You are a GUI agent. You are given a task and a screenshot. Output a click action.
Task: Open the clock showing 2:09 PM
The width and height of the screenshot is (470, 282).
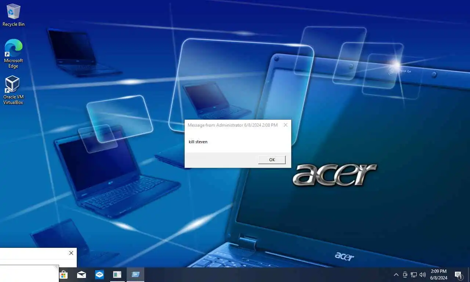pyautogui.click(x=439, y=275)
